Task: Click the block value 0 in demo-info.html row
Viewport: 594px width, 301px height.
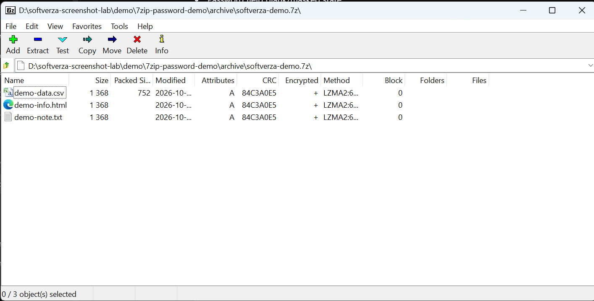Action: point(400,105)
